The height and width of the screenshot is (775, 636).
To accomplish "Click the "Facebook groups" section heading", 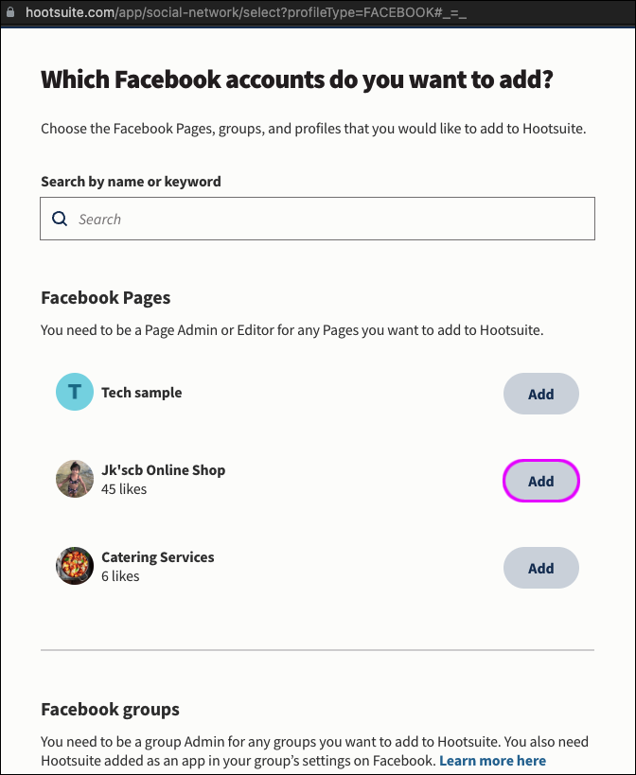I will pyautogui.click(x=110, y=709).
